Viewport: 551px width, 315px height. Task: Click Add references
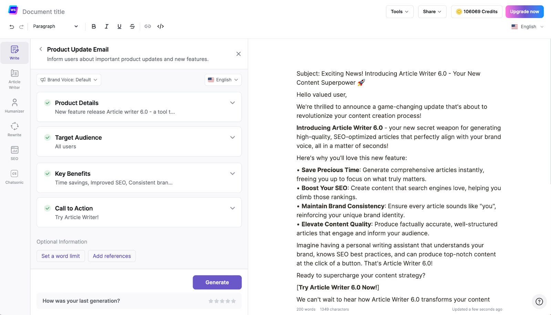tap(112, 256)
